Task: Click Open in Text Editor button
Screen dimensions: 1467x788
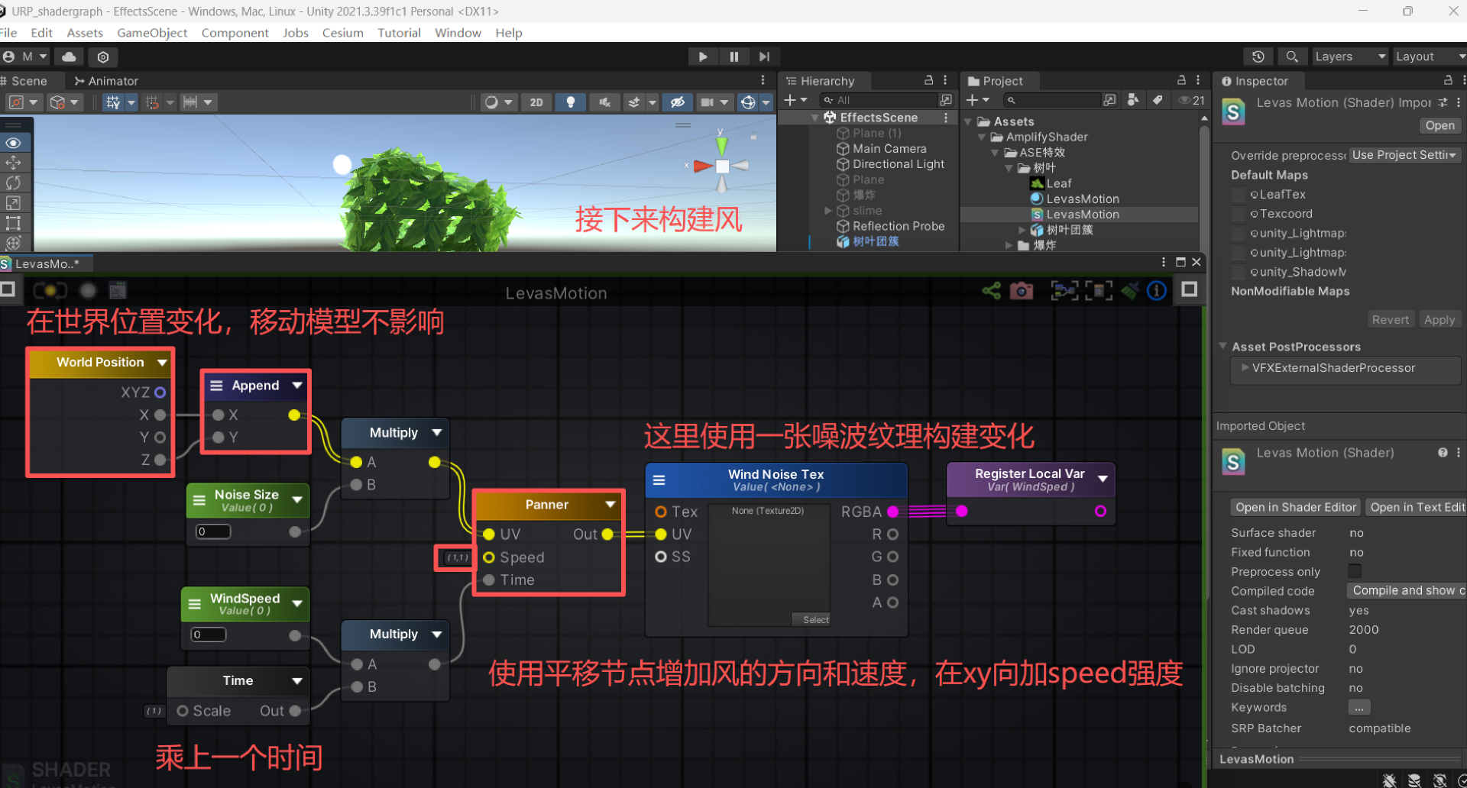Action: pos(1416,507)
